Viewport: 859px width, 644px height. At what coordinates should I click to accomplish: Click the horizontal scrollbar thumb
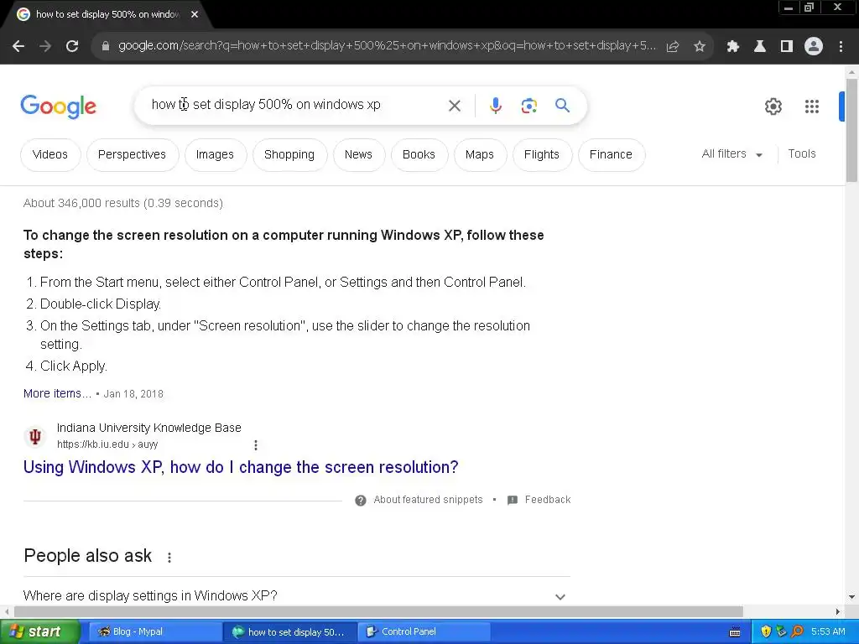[x=378, y=611]
